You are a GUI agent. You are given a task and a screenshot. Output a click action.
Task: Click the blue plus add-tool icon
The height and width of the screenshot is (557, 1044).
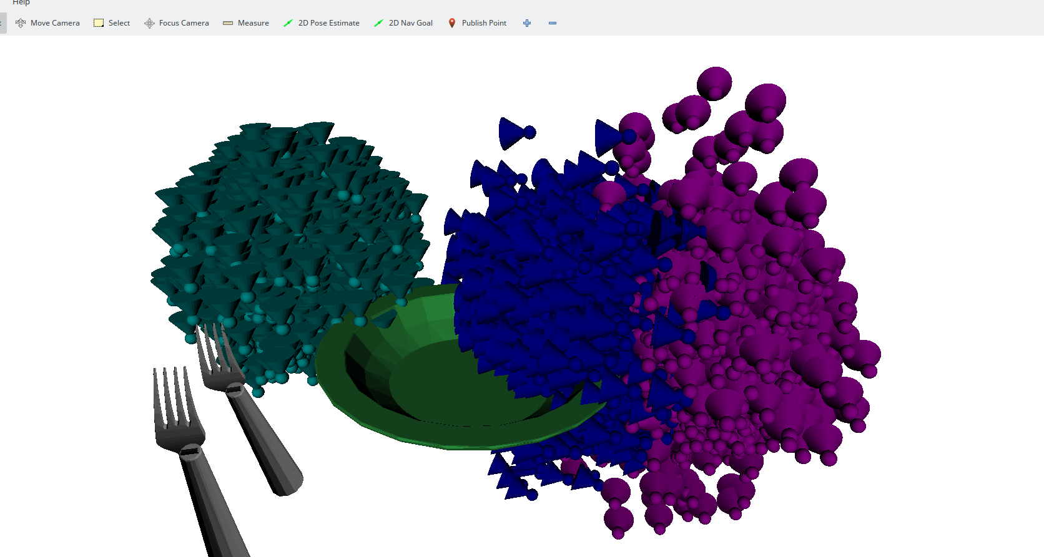527,23
